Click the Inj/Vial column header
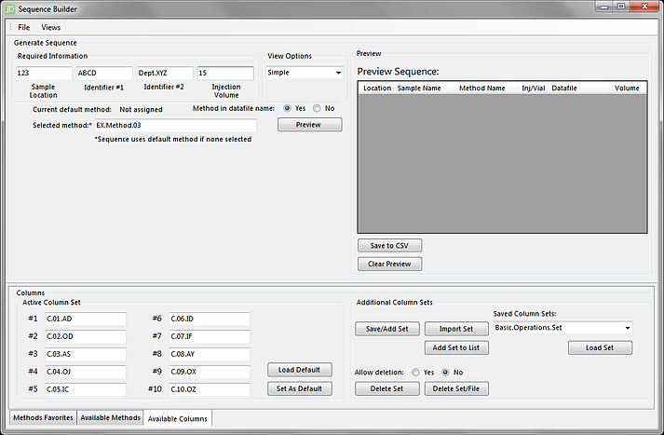The height and width of the screenshot is (435, 664). (x=533, y=88)
